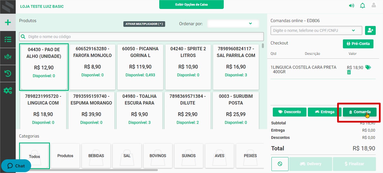
Task: Click the cancel sale prohibition icon
Action: coord(280,164)
